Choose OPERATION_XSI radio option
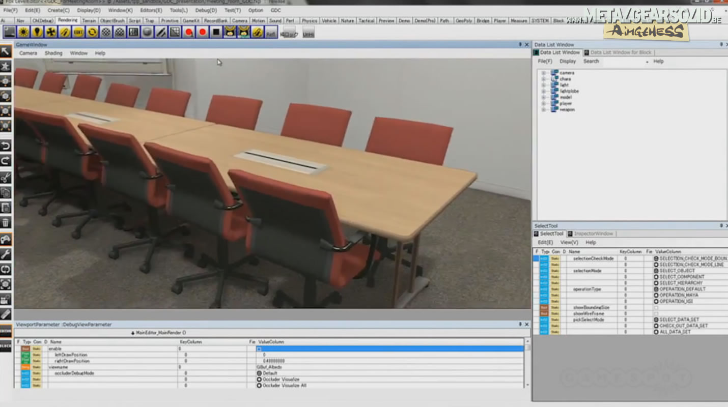728x407 pixels. pyautogui.click(x=656, y=301)
